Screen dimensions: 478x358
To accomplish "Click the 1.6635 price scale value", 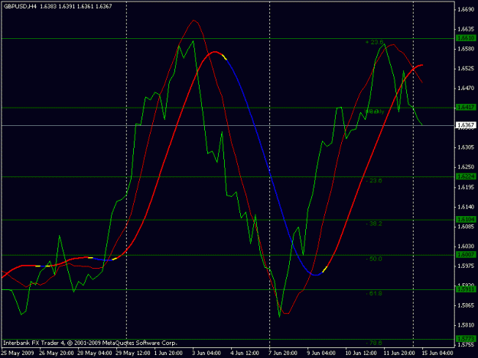I will click(467, 29).
